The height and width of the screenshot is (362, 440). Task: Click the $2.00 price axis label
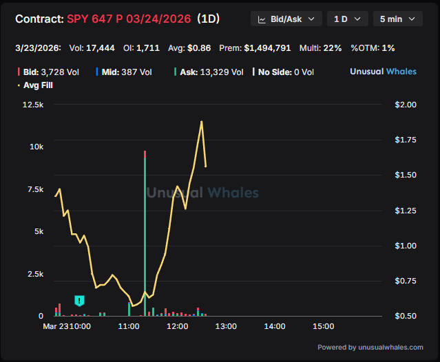(x=406, y=105)
